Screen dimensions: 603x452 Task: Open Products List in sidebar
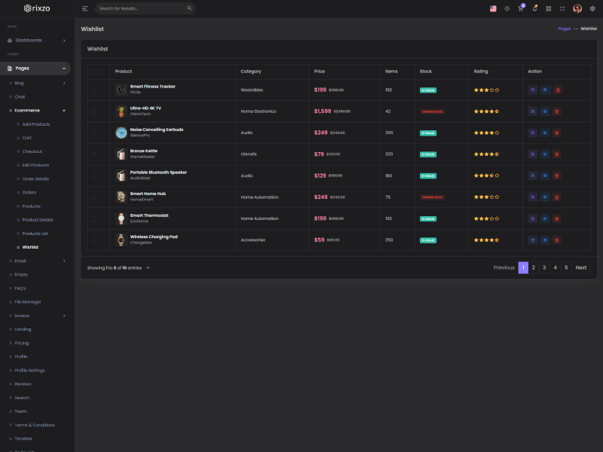pos(35,234)
